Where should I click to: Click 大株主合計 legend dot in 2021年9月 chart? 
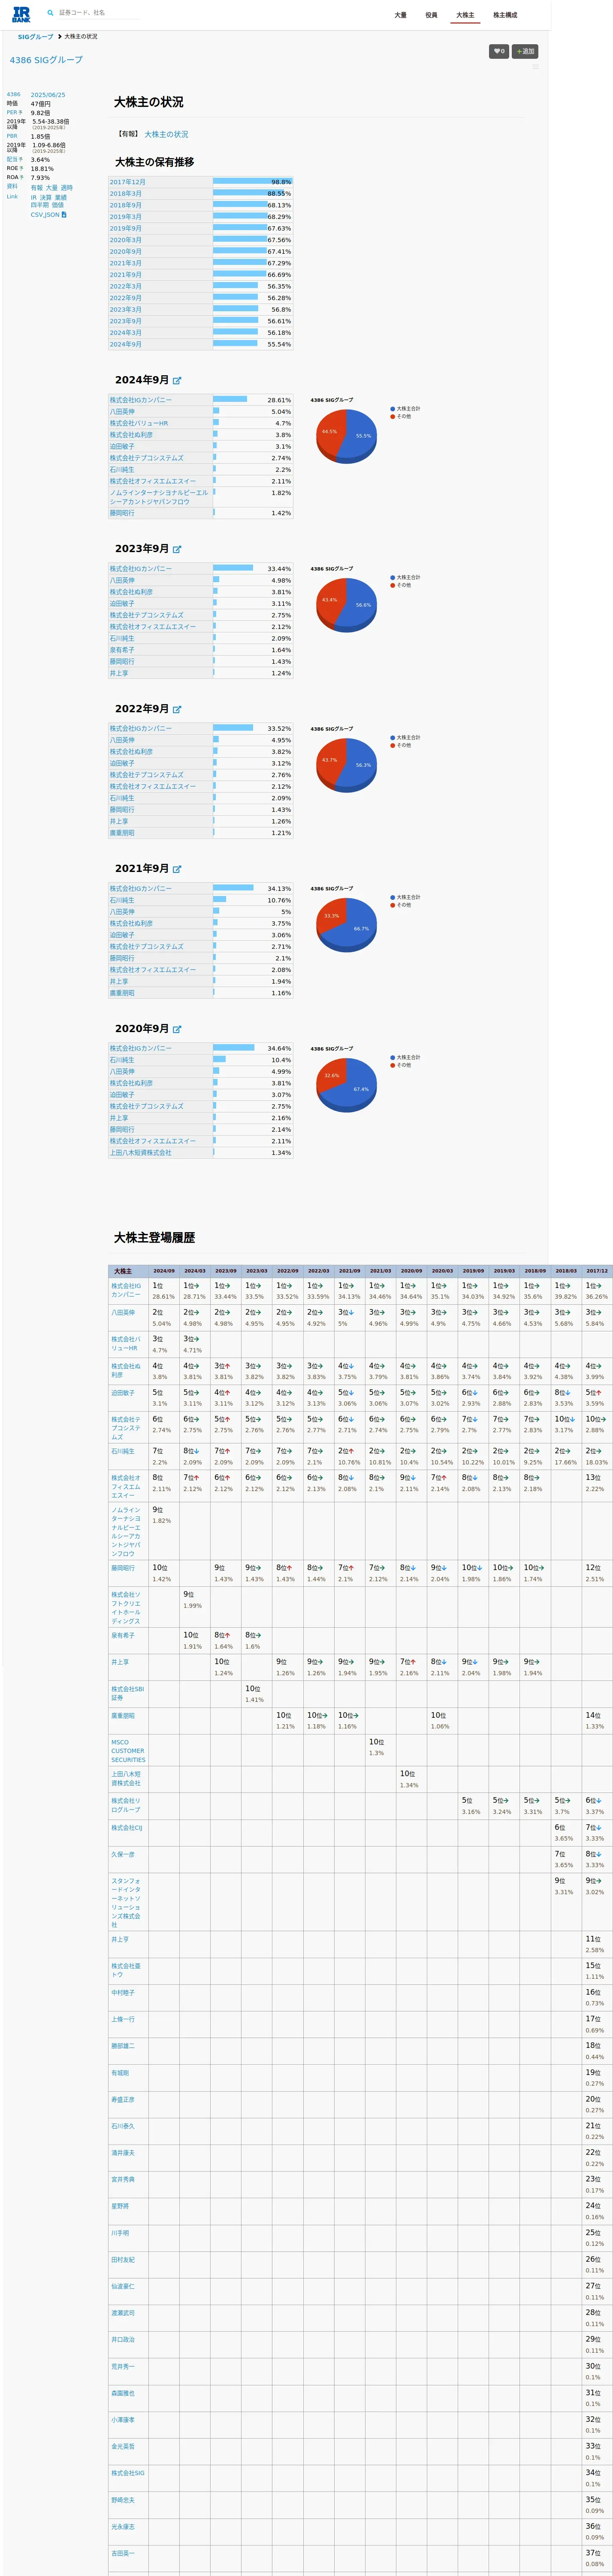[x=393, y=897]
